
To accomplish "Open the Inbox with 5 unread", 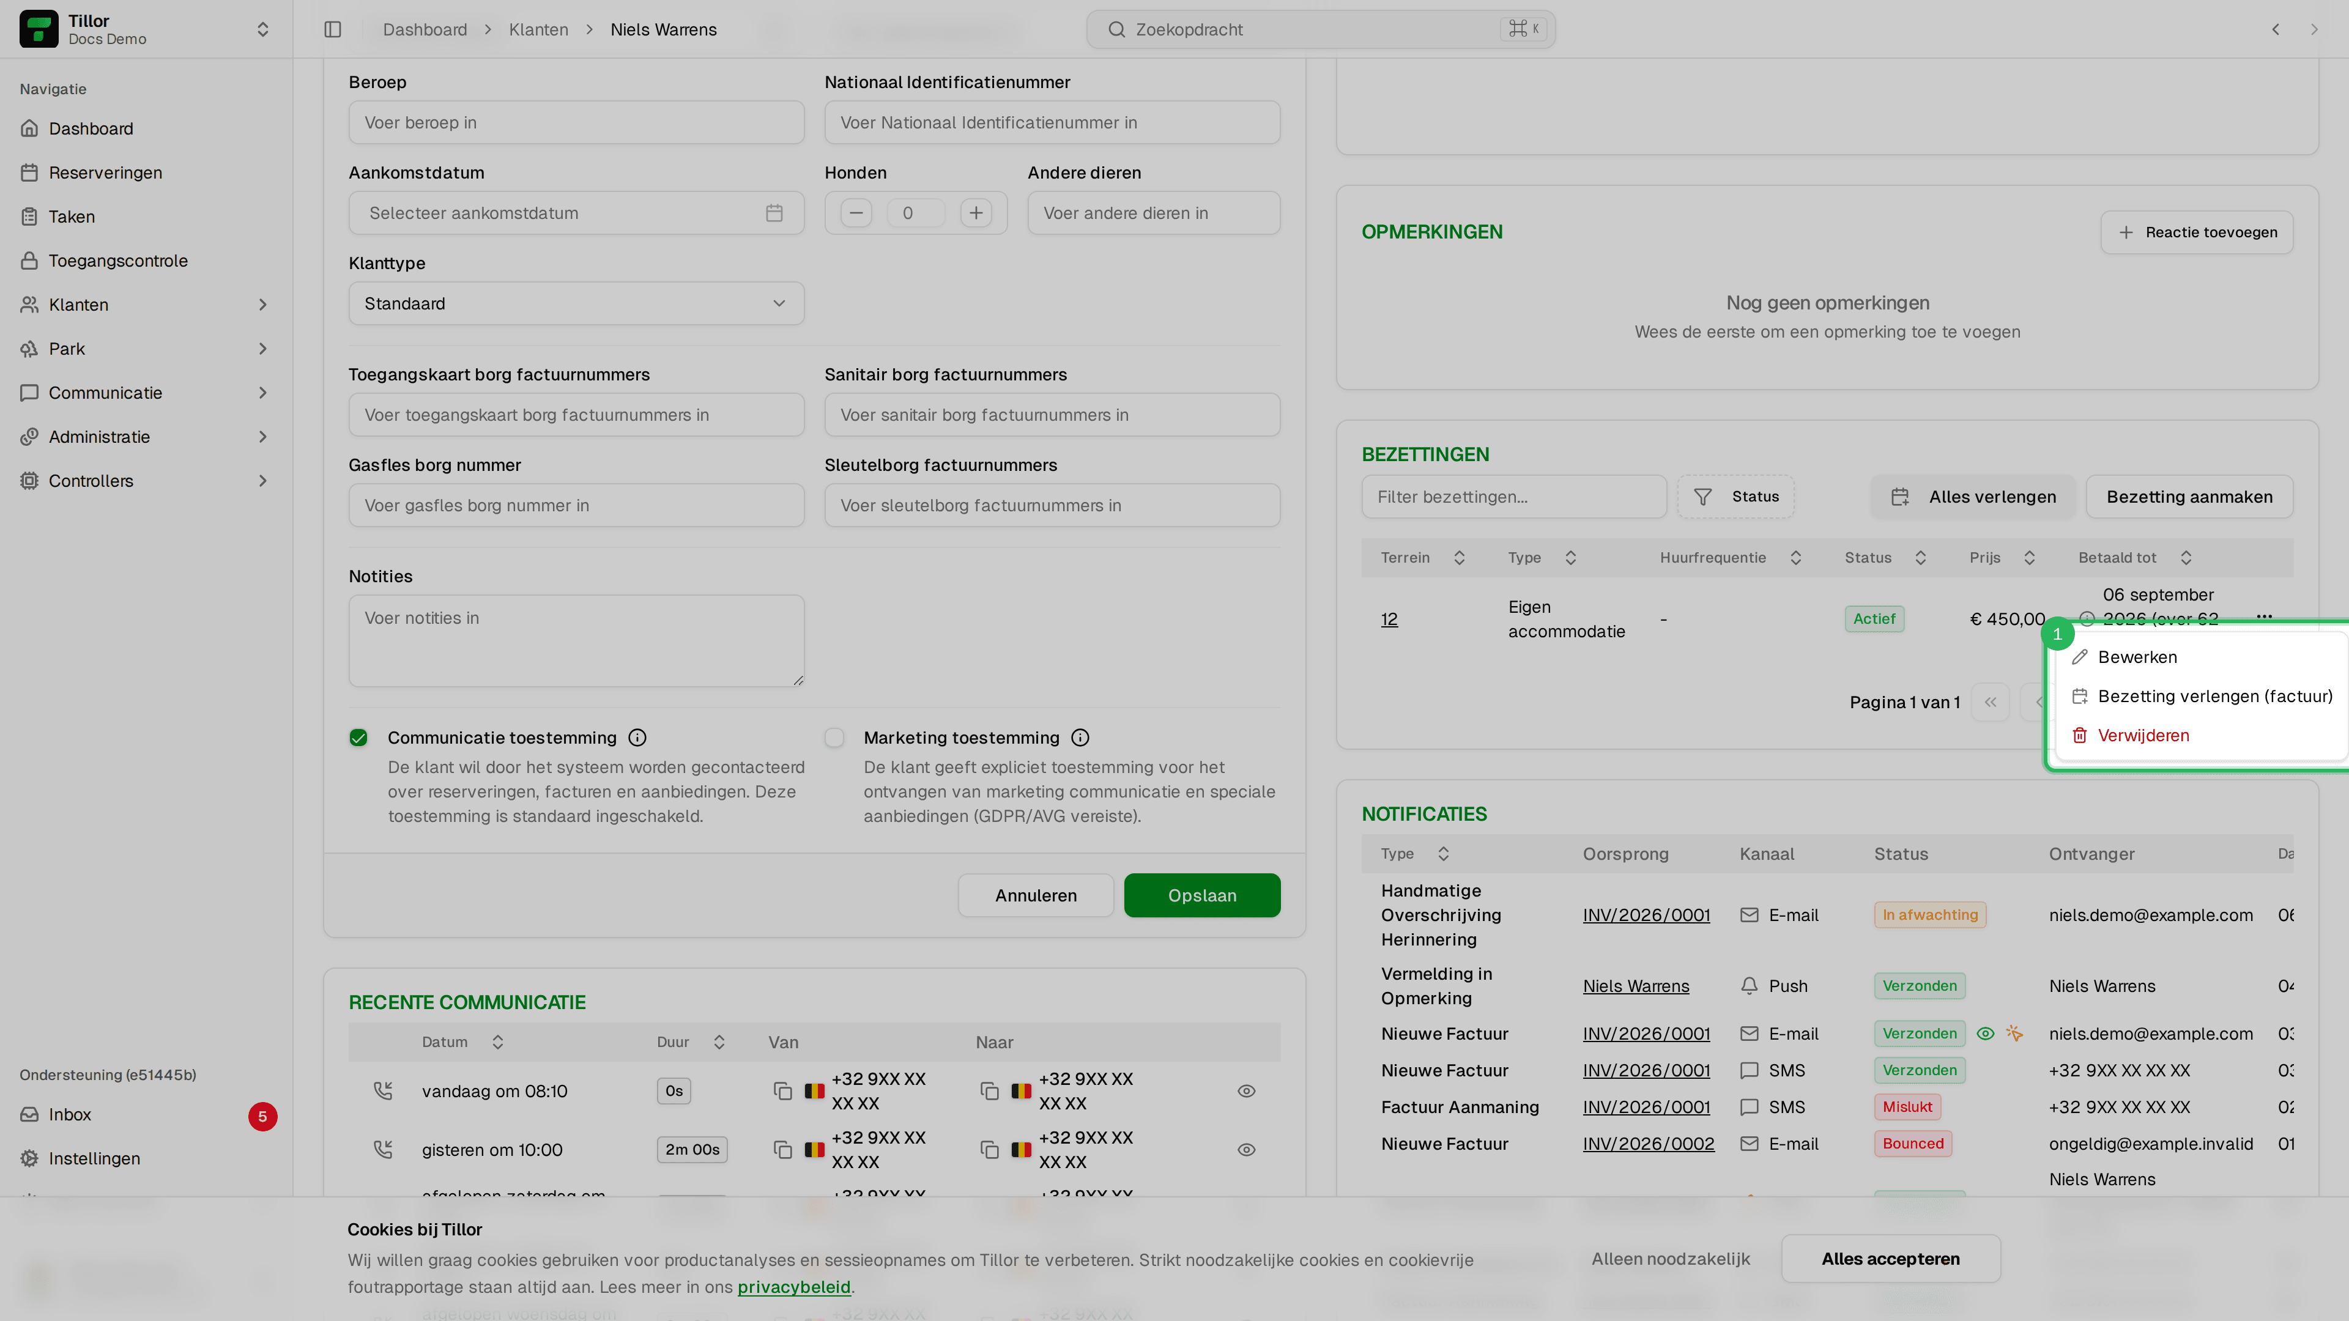I will (x=146, y=1114).
